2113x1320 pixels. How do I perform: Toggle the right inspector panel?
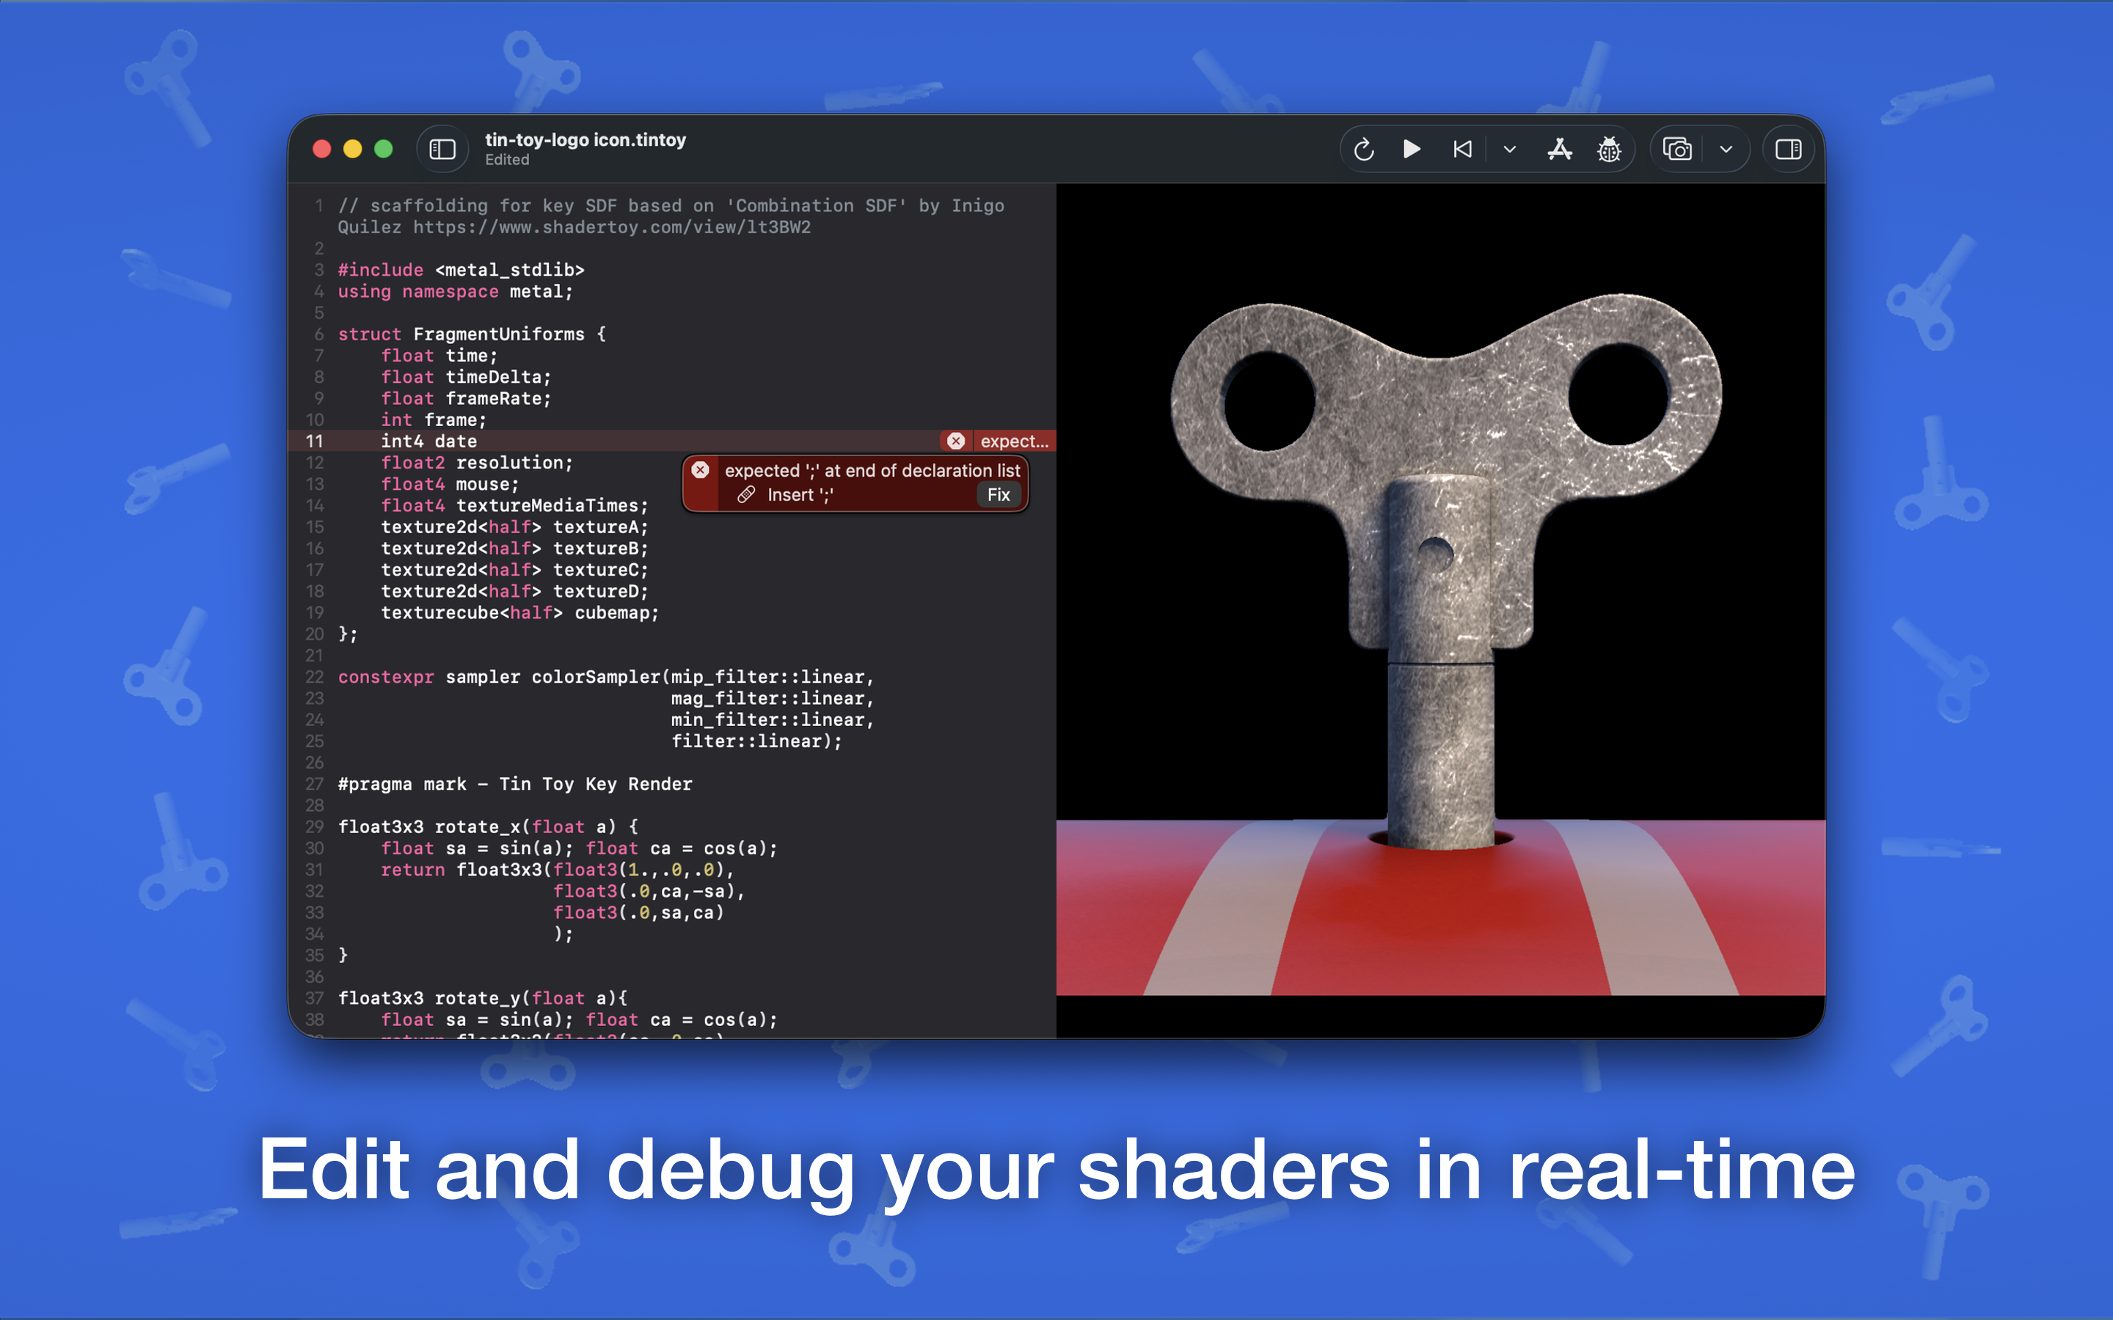1788,150
